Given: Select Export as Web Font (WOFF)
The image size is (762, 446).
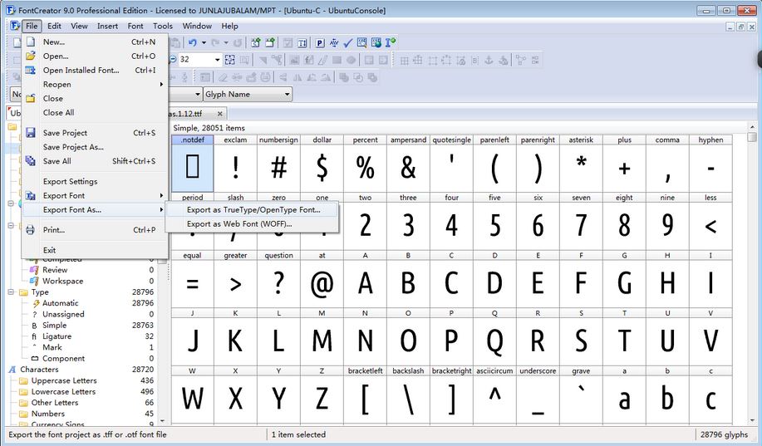Looking at the screenshot, I should pyautogui.click(x=239, y=224).
